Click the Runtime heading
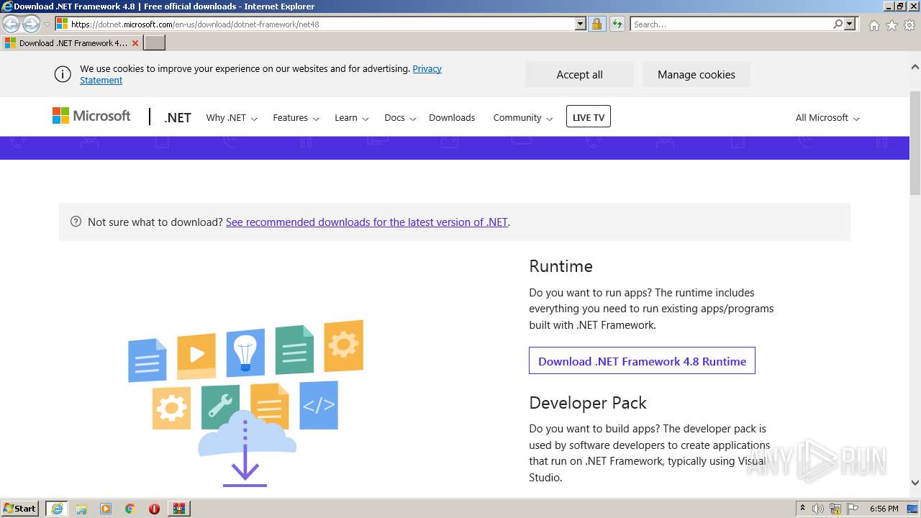The height and width of the screenshot is (518, 921). click(x=561, y=266)
